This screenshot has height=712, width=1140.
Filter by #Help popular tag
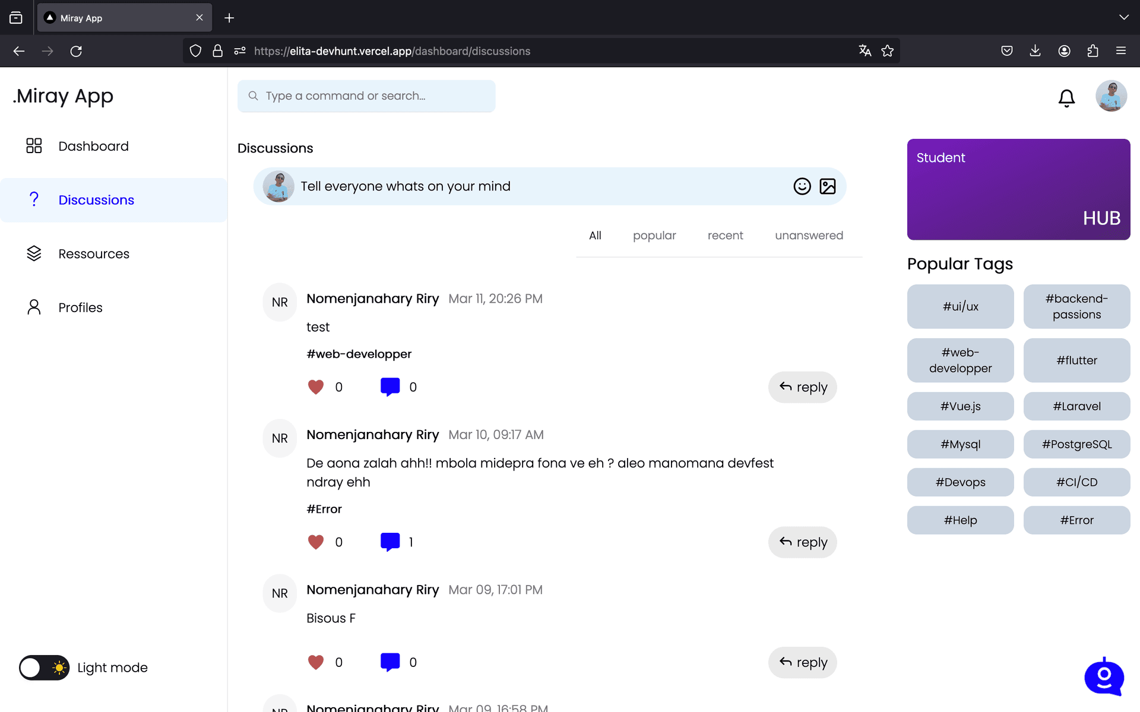(960, 520)
